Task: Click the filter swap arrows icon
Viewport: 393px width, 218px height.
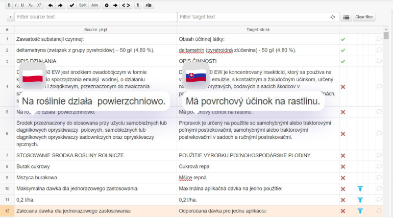Action: pyautogui.click(x=333, y=17)
